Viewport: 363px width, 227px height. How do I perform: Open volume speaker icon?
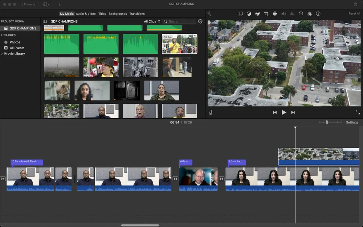pyautogui.click(x=284, y=14)
